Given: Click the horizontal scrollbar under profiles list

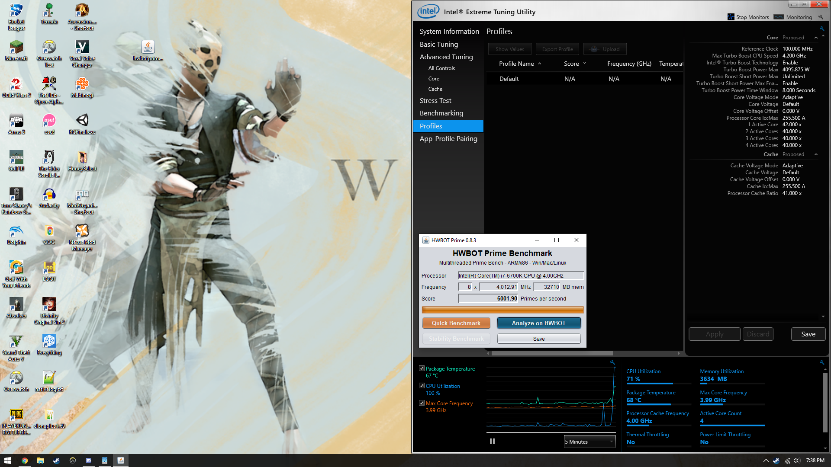Looking at the screenshot, I should (x=552, y=353).
